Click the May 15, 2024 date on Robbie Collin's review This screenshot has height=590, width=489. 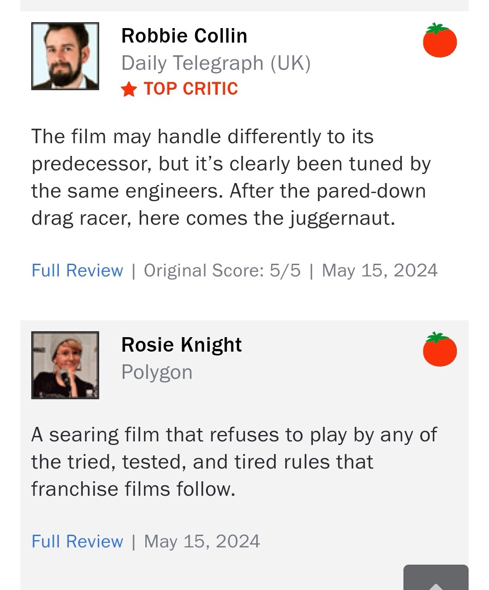tap(379, 271)
